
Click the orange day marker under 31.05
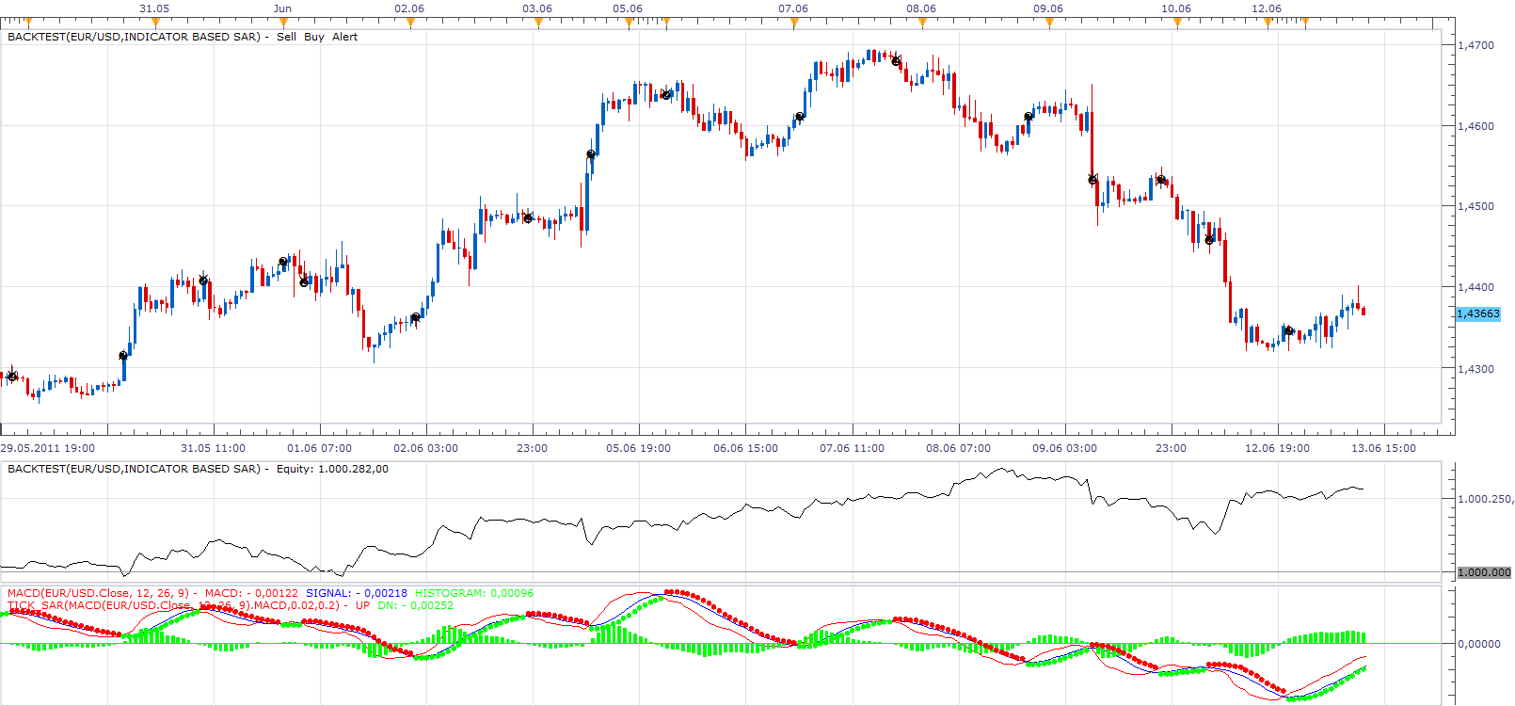[155, 23]
